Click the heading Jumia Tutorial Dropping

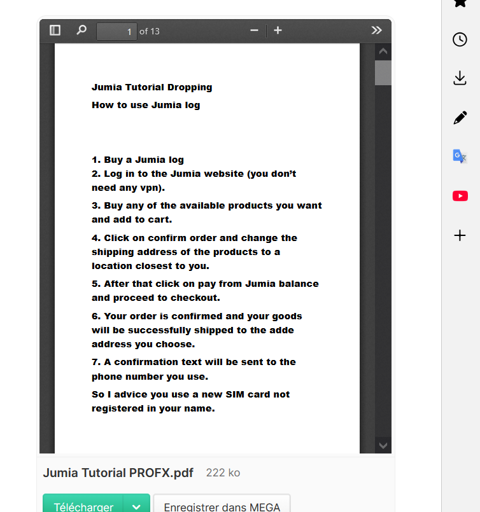(152, 88)
